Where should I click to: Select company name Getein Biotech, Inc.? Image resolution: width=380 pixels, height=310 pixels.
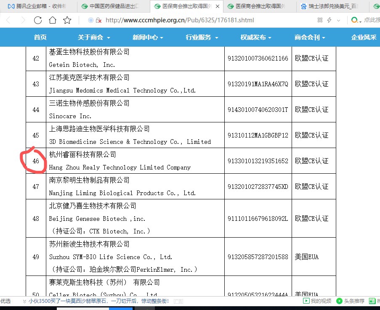82,65
